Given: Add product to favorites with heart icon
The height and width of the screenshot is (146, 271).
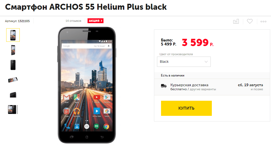Looking at the screenshot, I should [250, 21].
